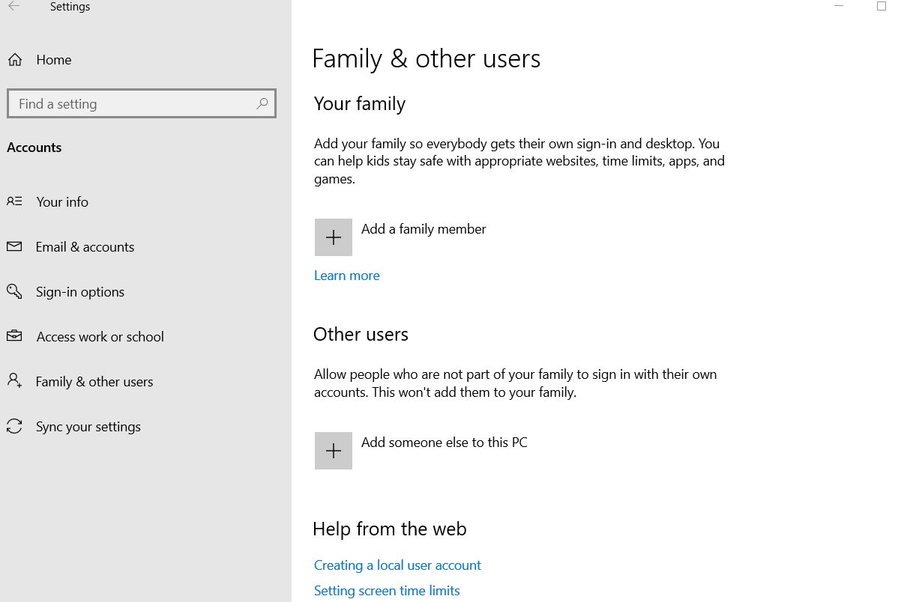The image size is (910, 602).
Task: Click the Help from the web heading
Action: (390, 529)
